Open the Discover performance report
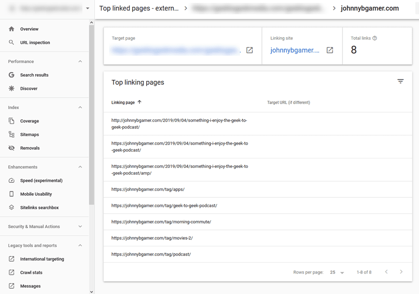Screen dimensions: 419x294 click(29, 88)
